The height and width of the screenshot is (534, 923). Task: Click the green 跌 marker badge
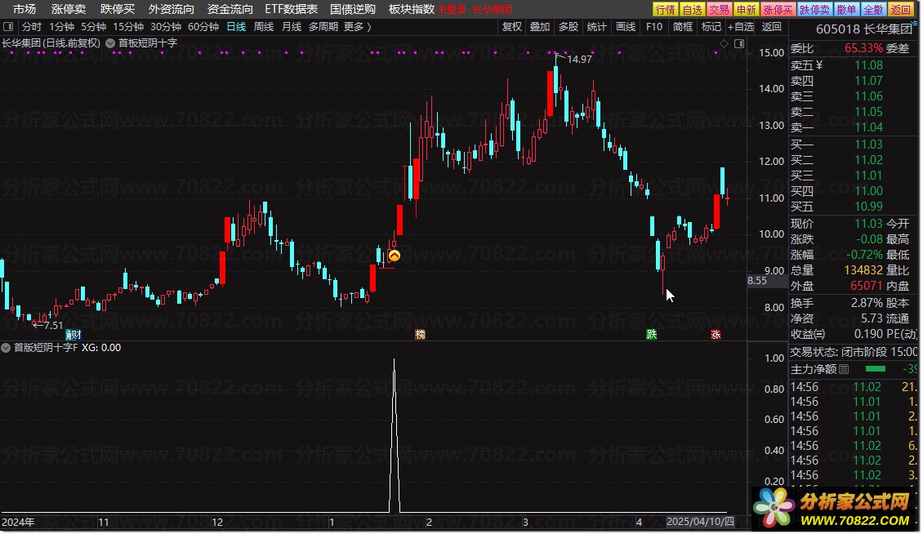point(652,335)
